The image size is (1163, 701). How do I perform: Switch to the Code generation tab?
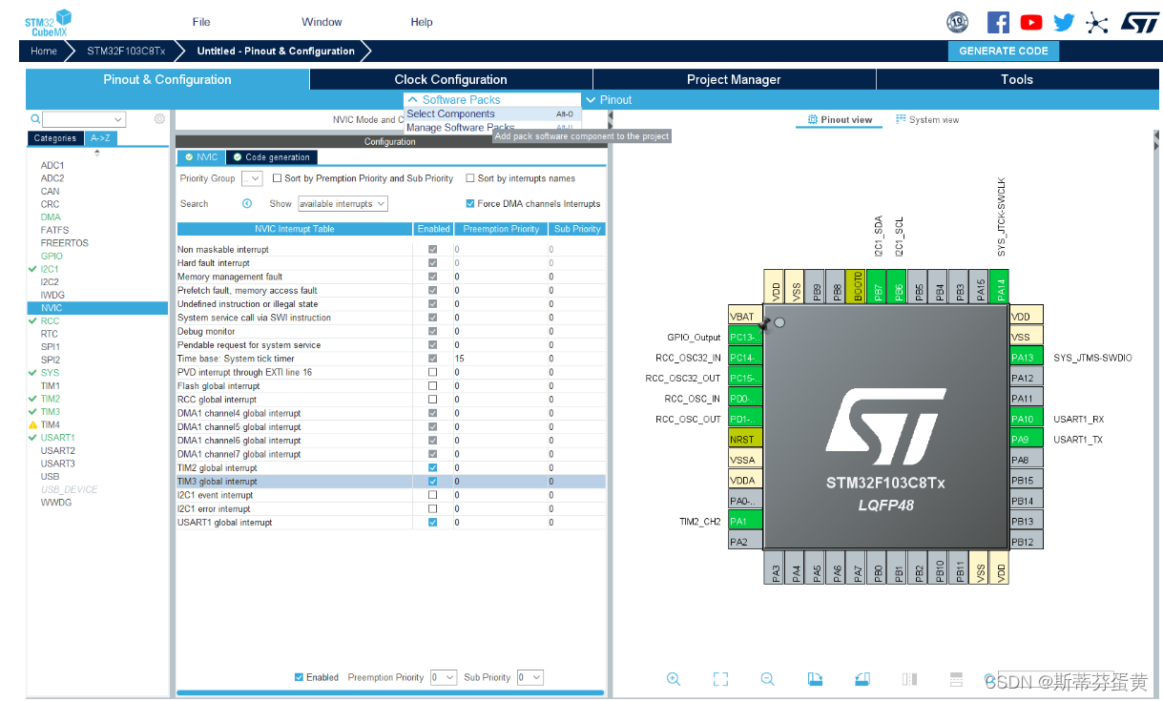point(272,157)
